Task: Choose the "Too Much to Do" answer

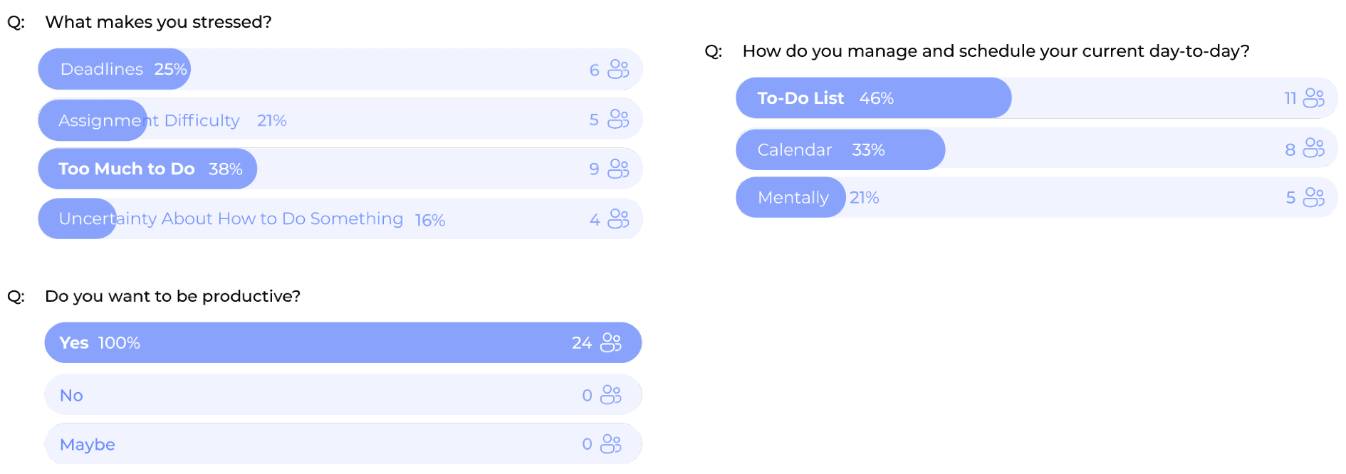Action: point(127,169)
